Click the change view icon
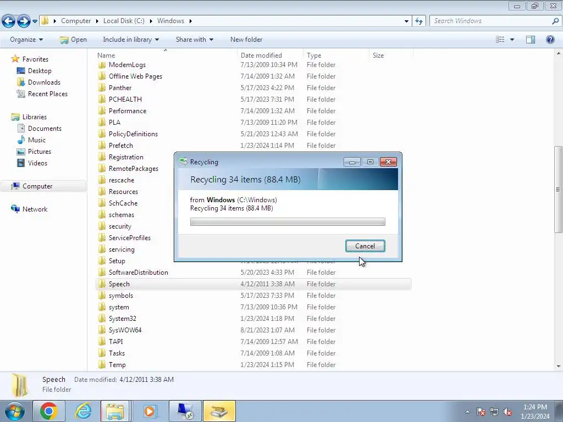Viewport: 563px width, 422px height. [x=500, y=40]
